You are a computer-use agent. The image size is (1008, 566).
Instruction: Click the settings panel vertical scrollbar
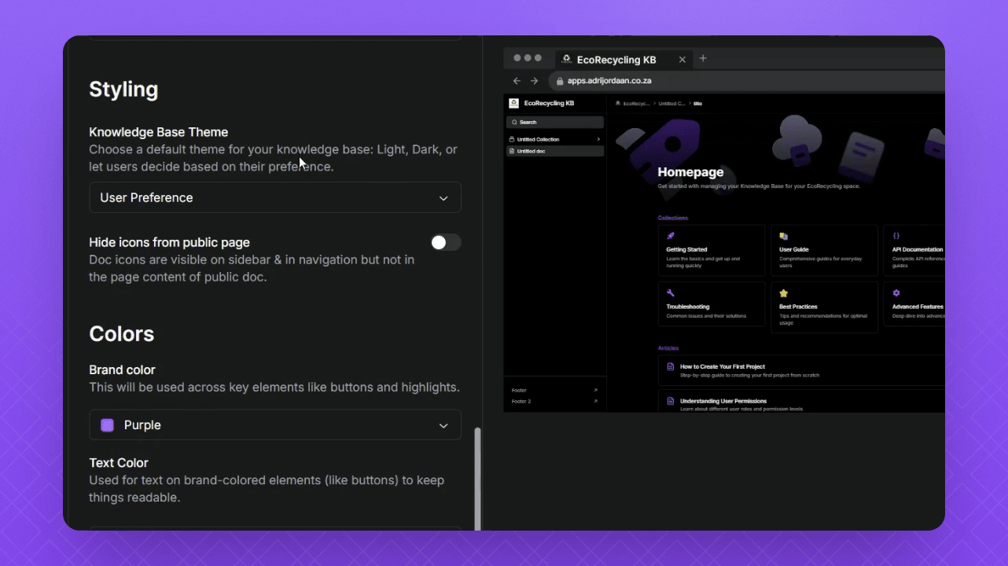point(477,478)
